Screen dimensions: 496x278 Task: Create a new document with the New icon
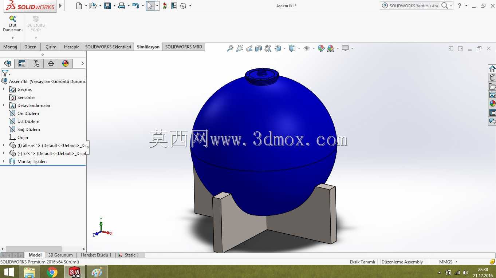[79, 6]
